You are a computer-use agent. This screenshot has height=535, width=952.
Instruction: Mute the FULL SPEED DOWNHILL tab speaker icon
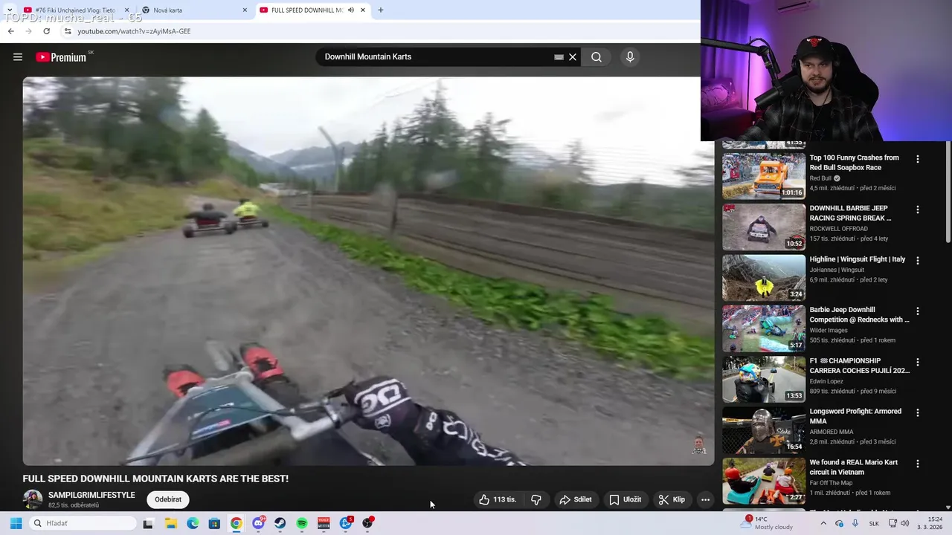351,10
